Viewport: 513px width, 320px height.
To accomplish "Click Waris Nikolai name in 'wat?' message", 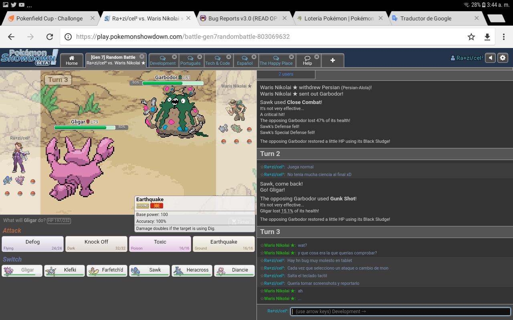I will (280, 245).
